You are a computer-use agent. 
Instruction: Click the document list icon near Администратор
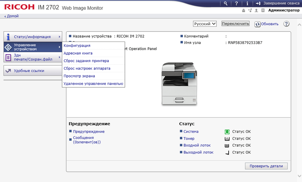[x=263, y=10]
